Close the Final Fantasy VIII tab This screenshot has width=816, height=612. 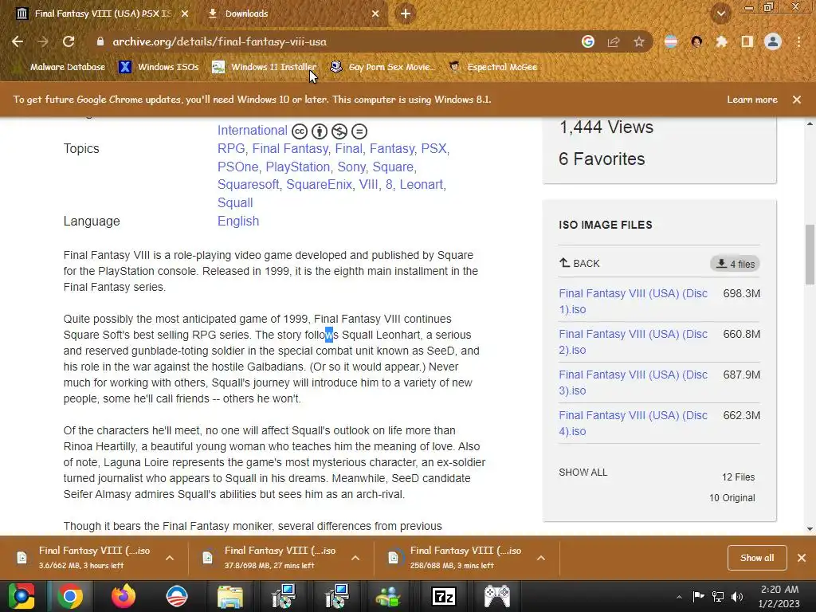click(185, 14)
